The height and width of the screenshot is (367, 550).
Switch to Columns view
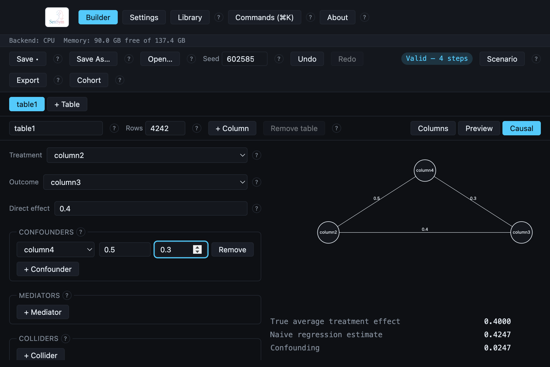pos(433,128)
